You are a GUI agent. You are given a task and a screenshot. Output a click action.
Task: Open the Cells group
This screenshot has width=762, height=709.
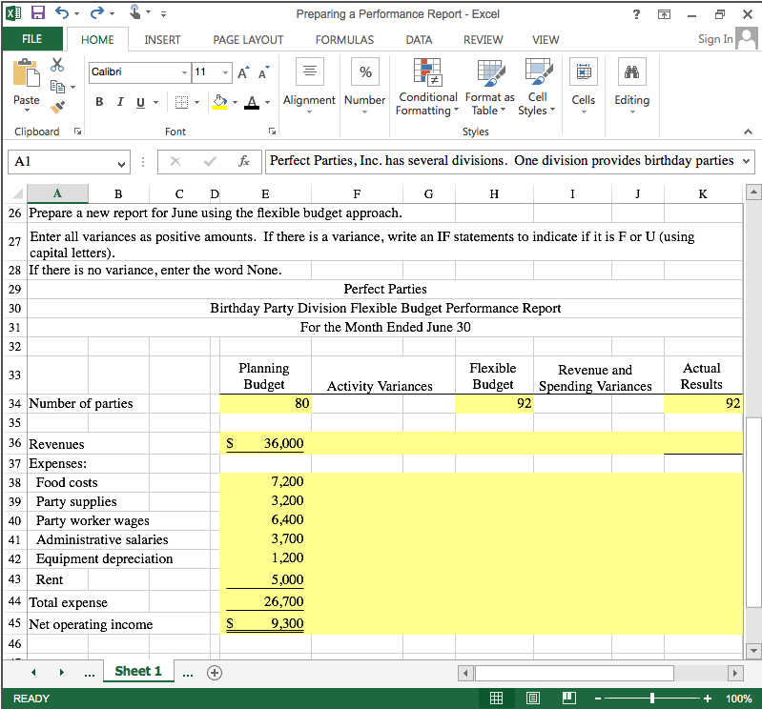pyautogui.click(x=583, y=86)
